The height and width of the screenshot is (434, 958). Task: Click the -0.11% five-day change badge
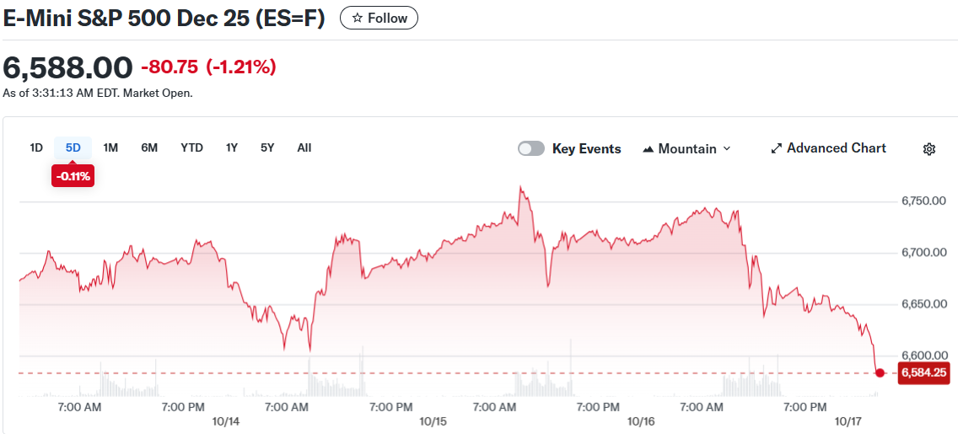(x=73, y=176)
